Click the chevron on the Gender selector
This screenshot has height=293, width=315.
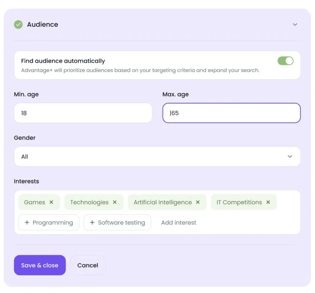click(x=290, y=156)
